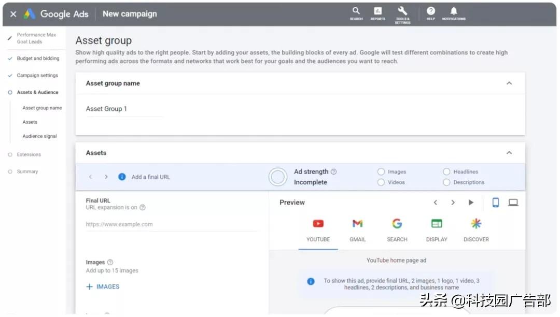Viewport: 560px width, 317px height.
Task: Go to next ad preview
Action: (x=453, y=203)
